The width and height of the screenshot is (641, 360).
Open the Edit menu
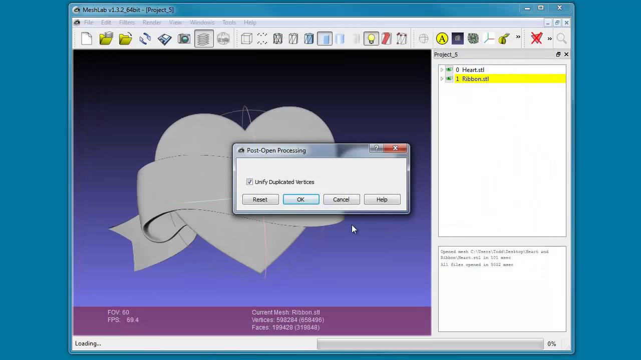tap(106, 22)
